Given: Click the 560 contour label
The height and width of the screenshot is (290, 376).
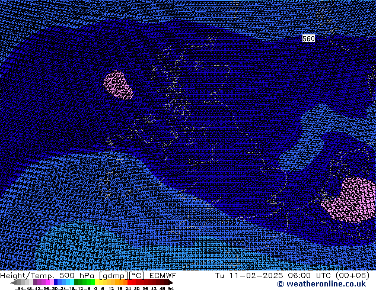Looking at the screenshot, I should tap(308, 38).
